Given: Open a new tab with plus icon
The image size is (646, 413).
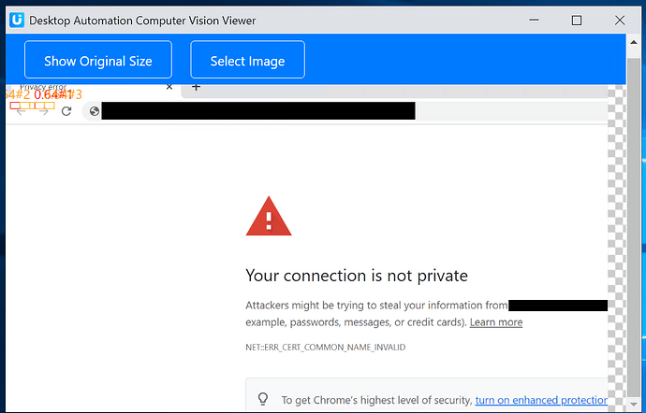Looking at the screenshot, I should (x=196, y=87).
